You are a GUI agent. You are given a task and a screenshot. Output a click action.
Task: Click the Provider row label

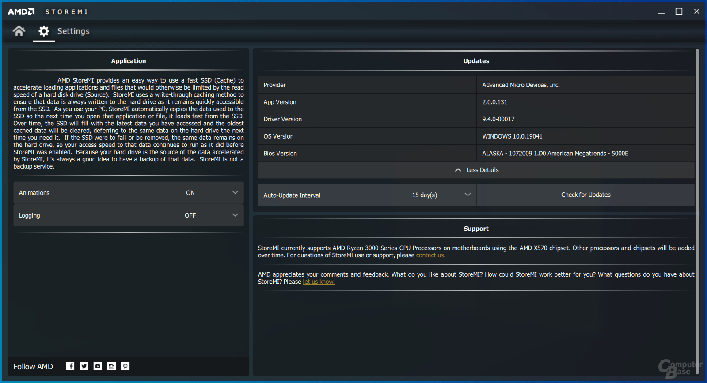(274, 85)
